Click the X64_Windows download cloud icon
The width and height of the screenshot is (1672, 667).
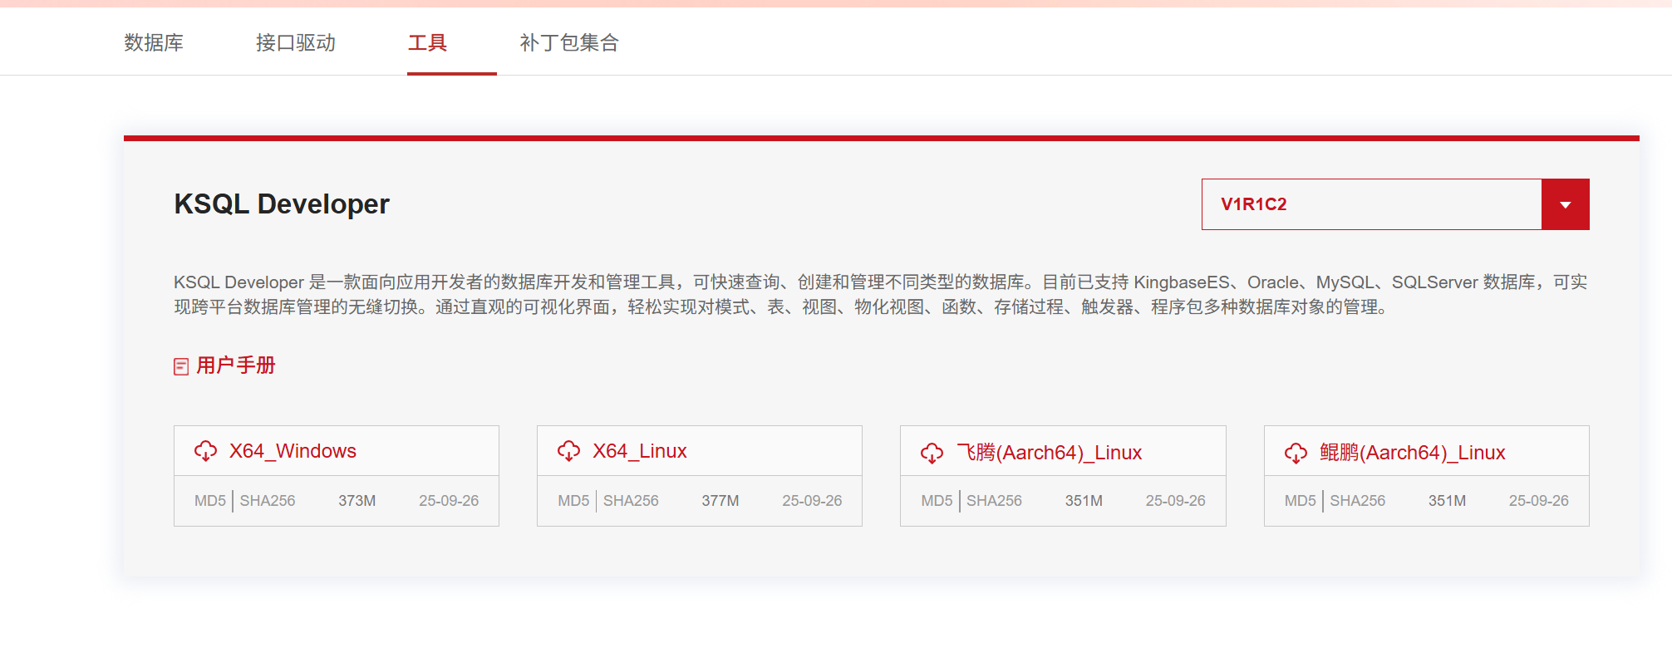click(205, 451)
